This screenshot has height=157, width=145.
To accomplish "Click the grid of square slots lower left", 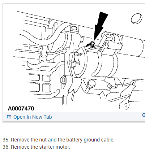I will point(40,83).
